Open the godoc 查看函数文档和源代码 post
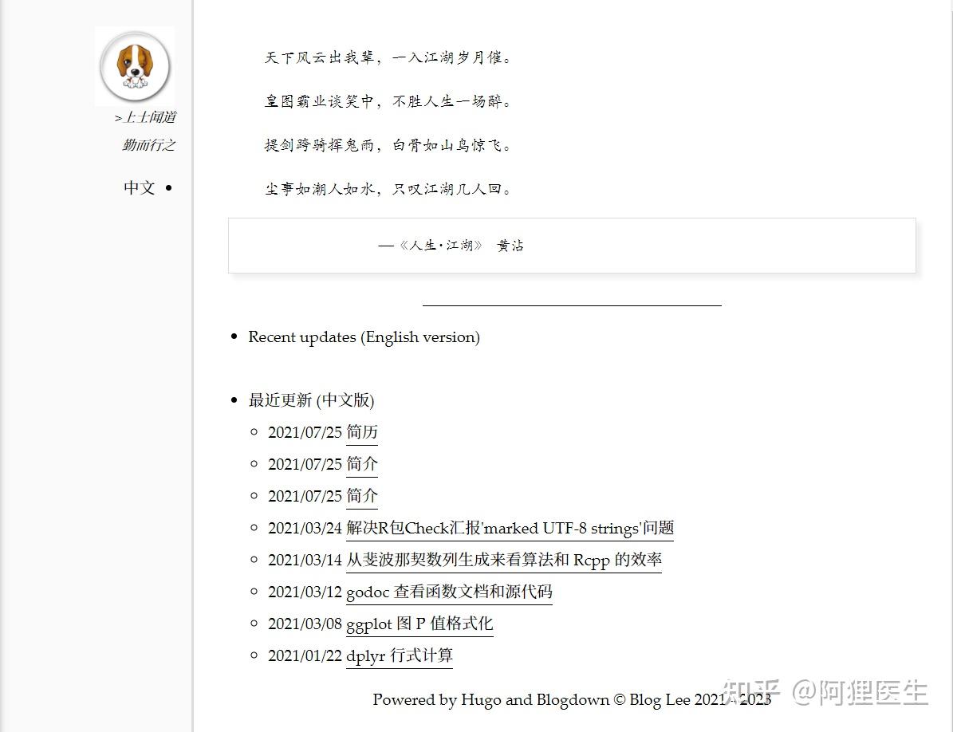Viewport: 953px width, 732px height. [x=448, y=592]
